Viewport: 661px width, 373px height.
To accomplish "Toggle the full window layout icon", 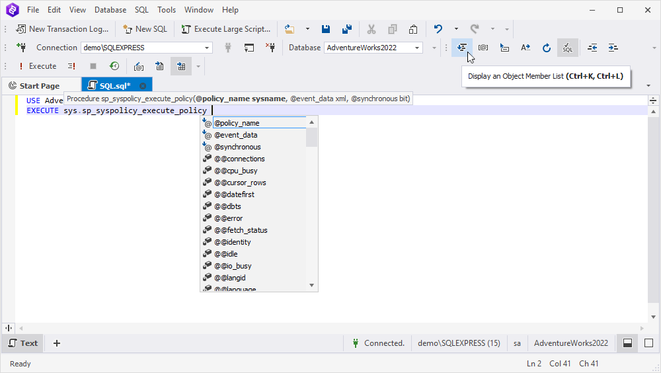I will click(649, 343).
